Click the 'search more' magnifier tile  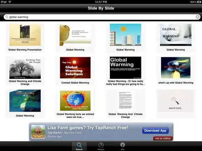tap(175, 101)
